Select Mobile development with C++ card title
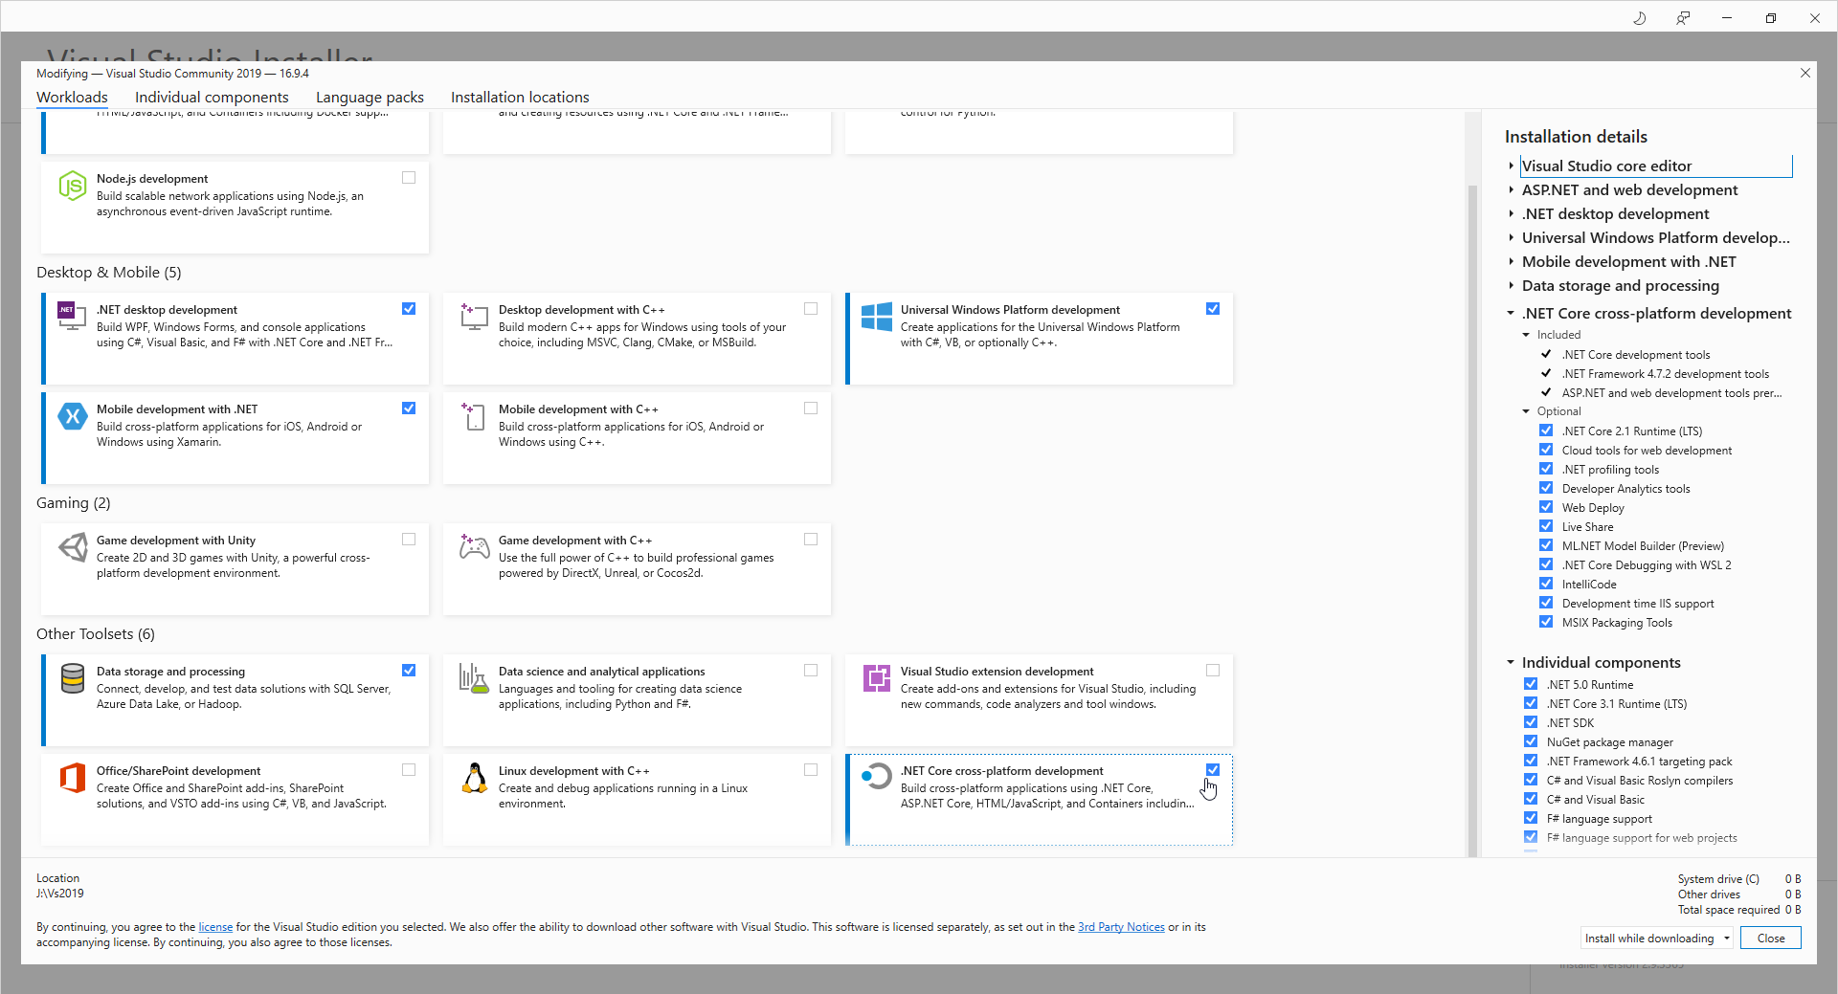The image size is (1838, 994). (x=578, y=409)
